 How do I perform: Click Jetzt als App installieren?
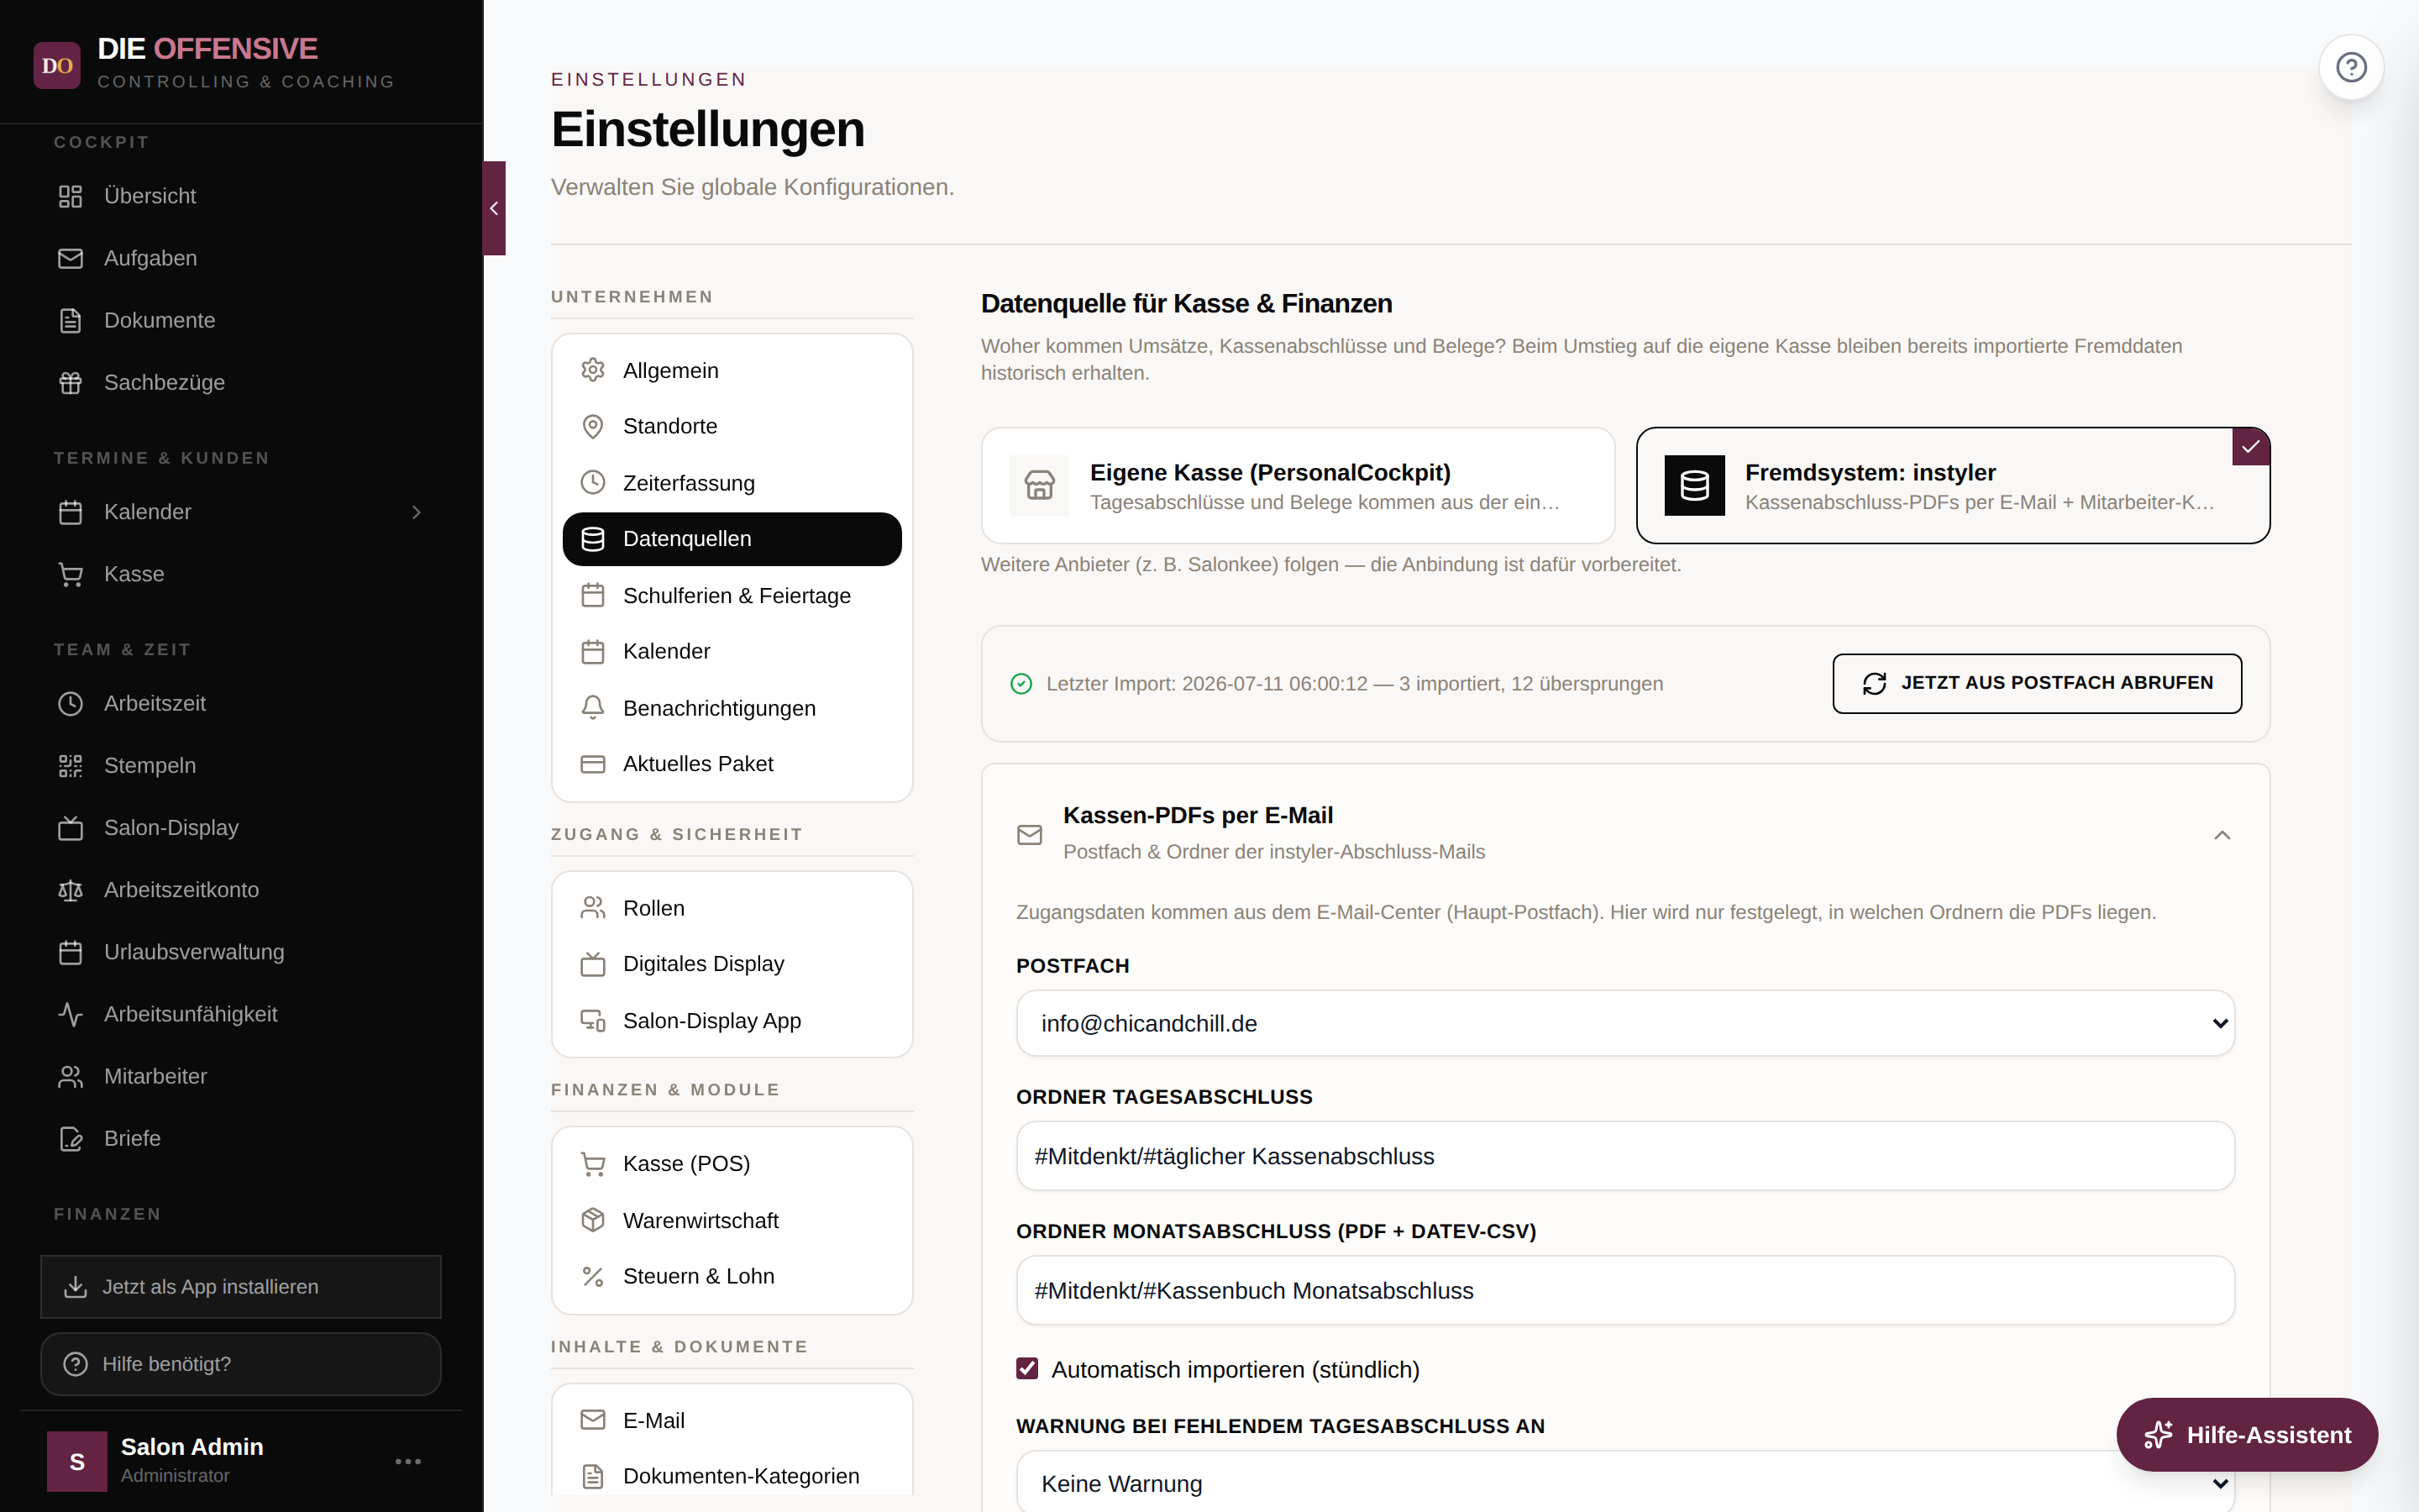coord(240,1286)
